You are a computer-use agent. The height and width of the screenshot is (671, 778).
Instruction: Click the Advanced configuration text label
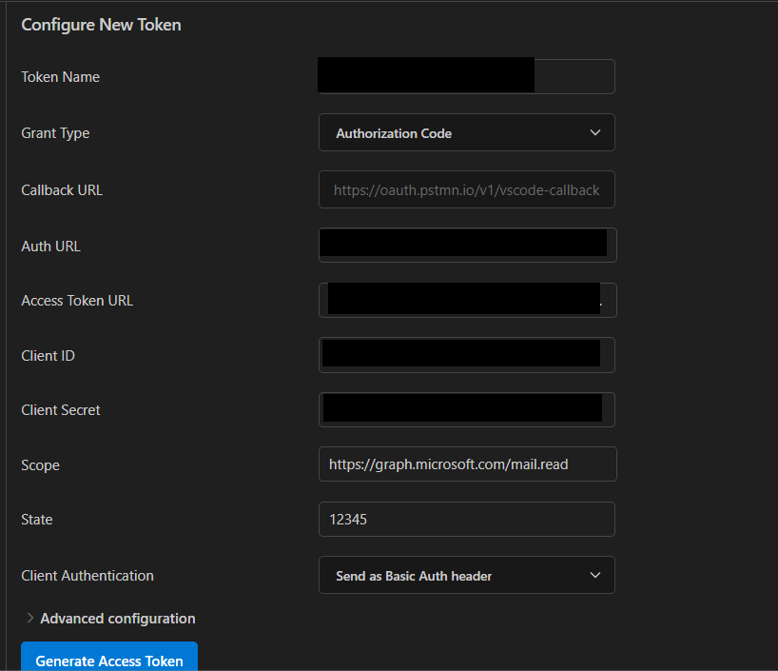[x=117, y=618]
